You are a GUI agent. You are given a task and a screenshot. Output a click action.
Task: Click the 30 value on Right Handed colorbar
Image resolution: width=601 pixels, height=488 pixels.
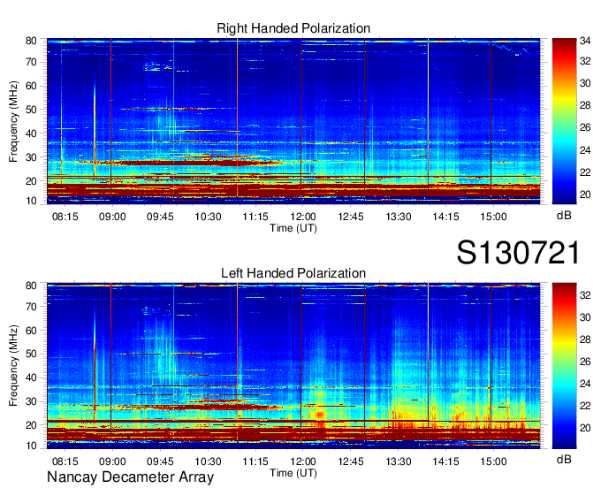tap(585, 83)
